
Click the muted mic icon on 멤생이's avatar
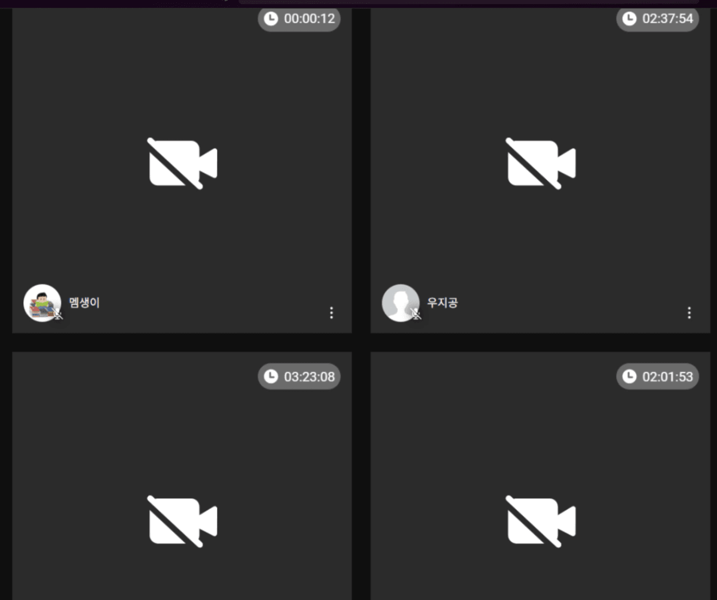(x=58, y=314)
